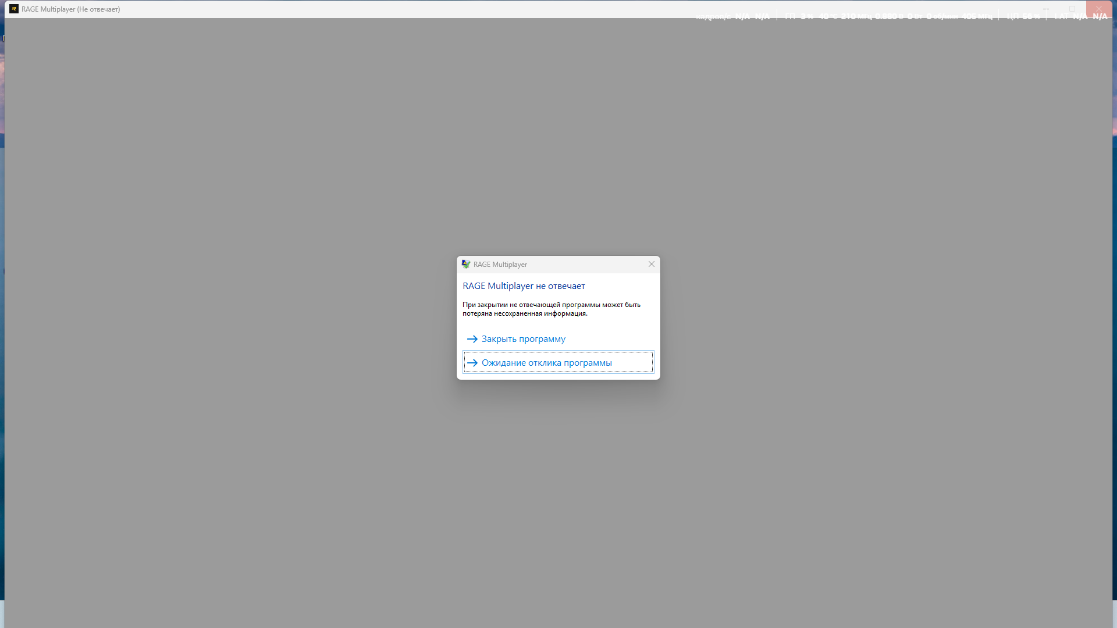Click the 40 °C GPU temperature readout

pos(828,17)
